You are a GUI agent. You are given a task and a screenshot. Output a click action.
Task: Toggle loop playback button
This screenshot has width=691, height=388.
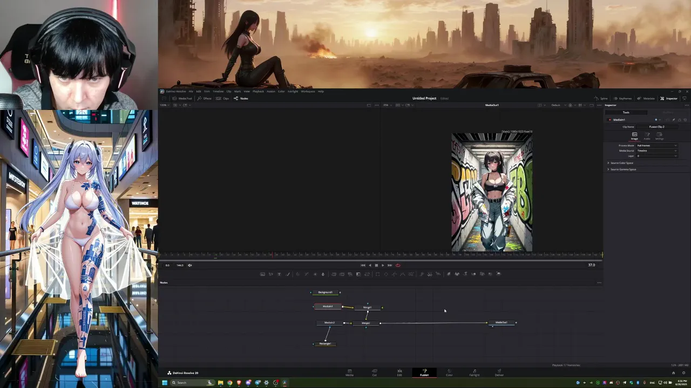tap(398, 265)
